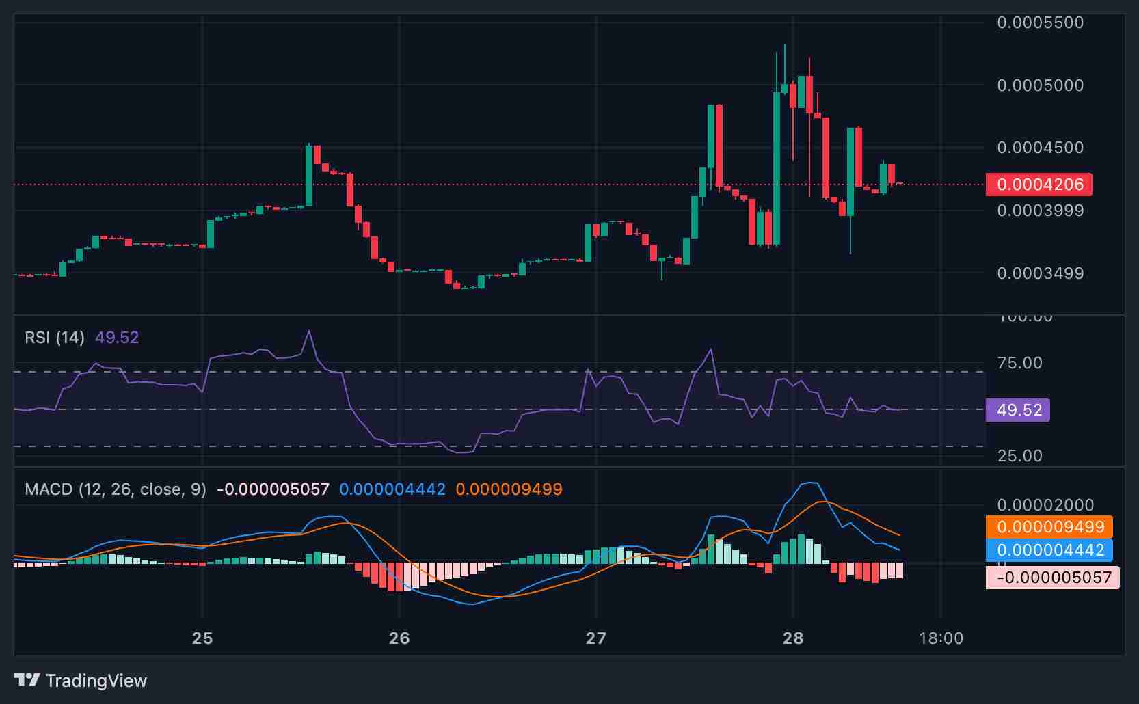The image size is (1139, 704).
Task: Click the blue MACD line badge 0.000004442
Action: pyautogui.click(x=1049, y=550)
